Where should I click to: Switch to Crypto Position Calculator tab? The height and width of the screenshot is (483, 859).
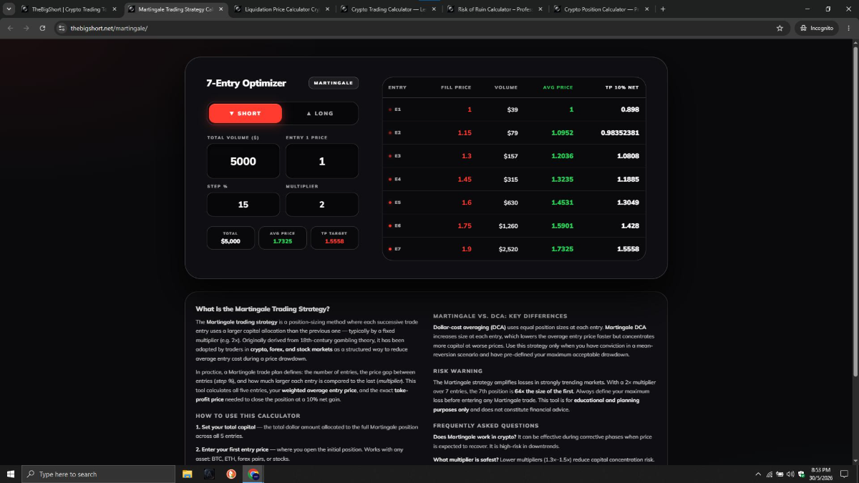(x=601, y=9)
